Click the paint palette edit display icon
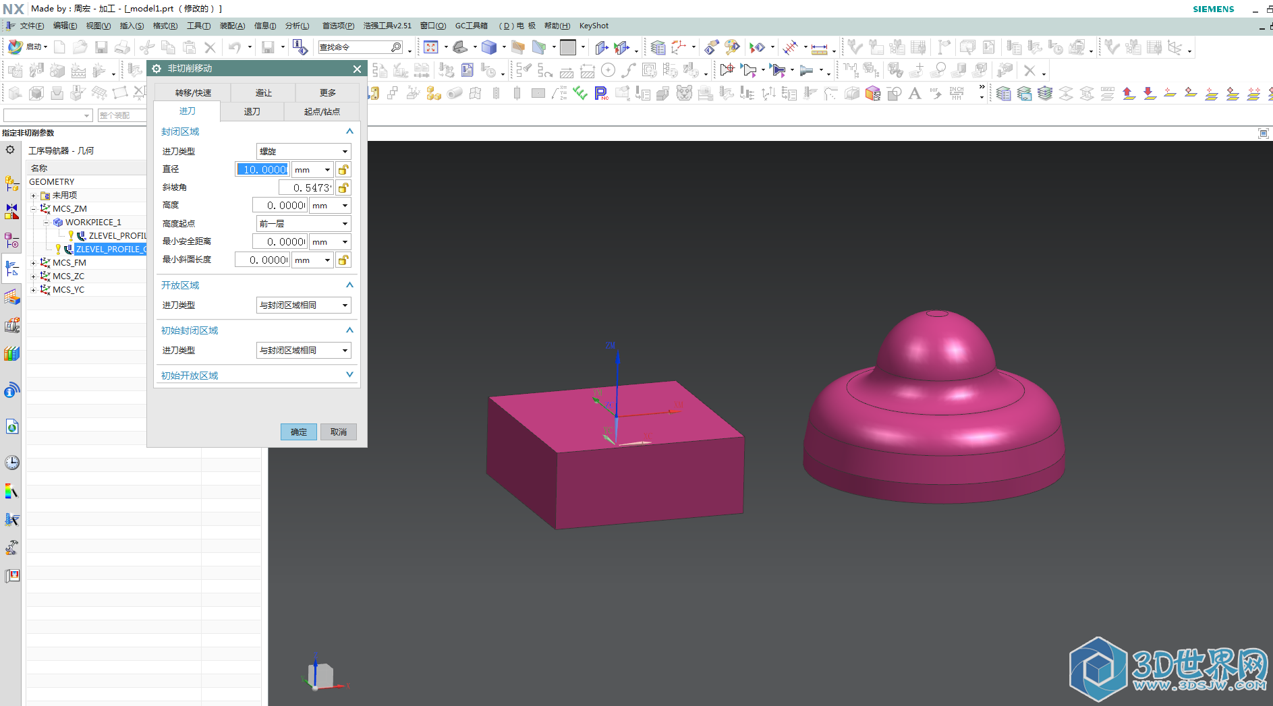1273x706 pixels. click(x=732, y=47)
